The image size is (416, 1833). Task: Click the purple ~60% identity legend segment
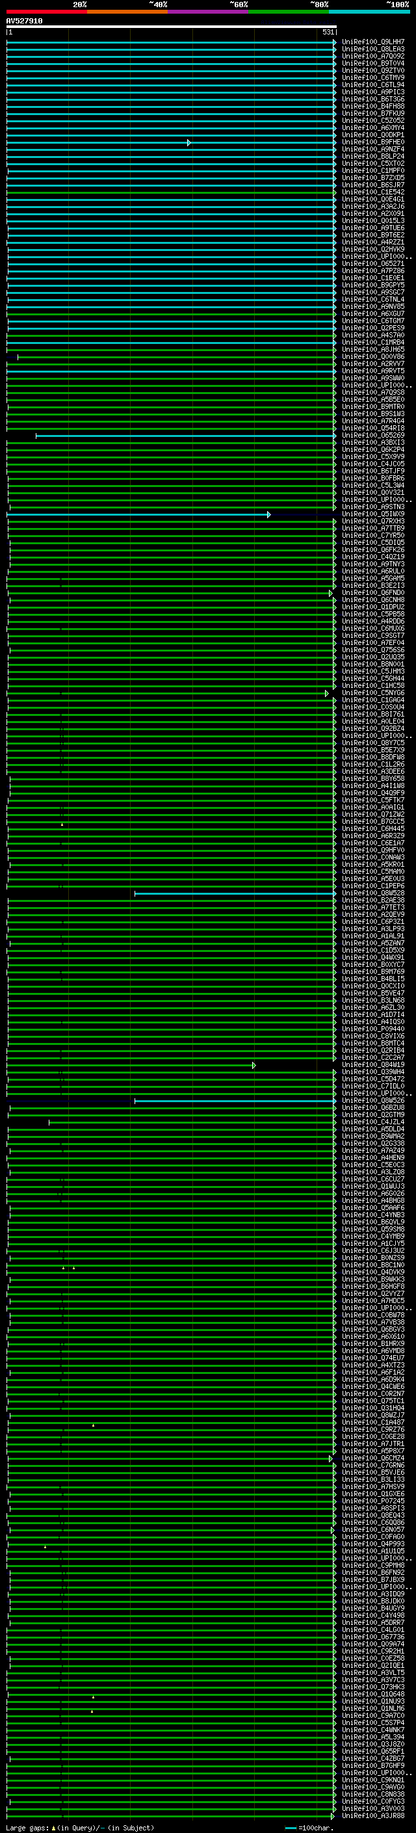pos(209,12)
